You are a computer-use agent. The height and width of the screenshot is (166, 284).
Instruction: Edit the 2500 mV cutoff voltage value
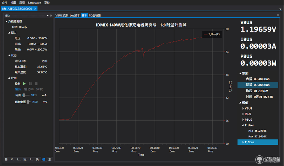click(34, 102)
